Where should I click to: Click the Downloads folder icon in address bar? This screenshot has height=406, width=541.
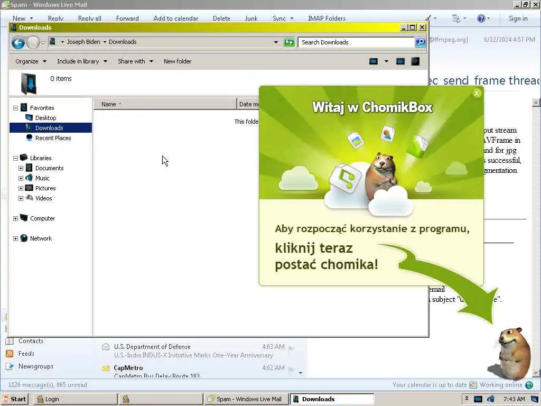point(52,42)
